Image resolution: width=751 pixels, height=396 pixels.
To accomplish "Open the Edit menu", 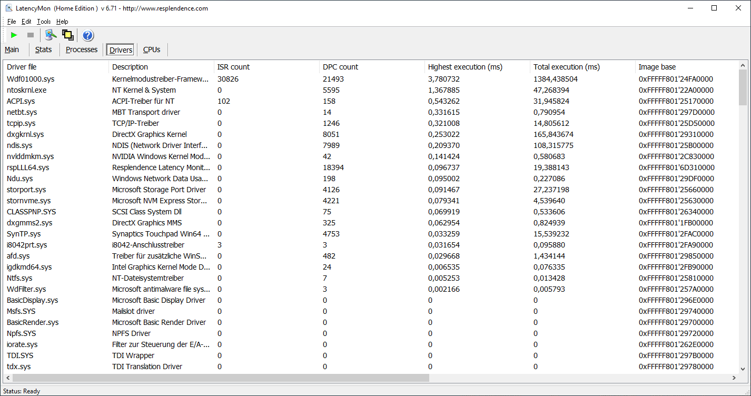I will 26,22.
